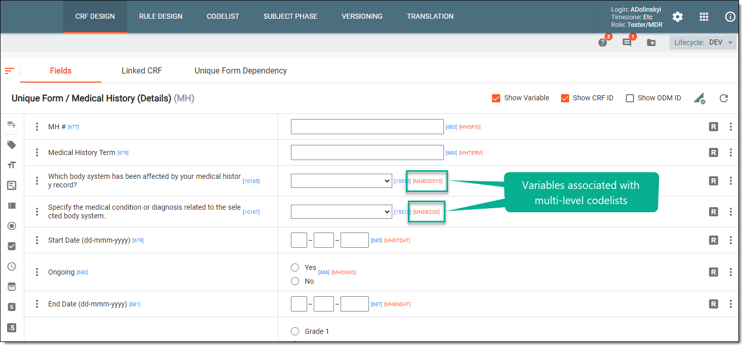Open comments icon with badge 1
The width and height of the screenshot is (745, 348).
tap(627, 43)
